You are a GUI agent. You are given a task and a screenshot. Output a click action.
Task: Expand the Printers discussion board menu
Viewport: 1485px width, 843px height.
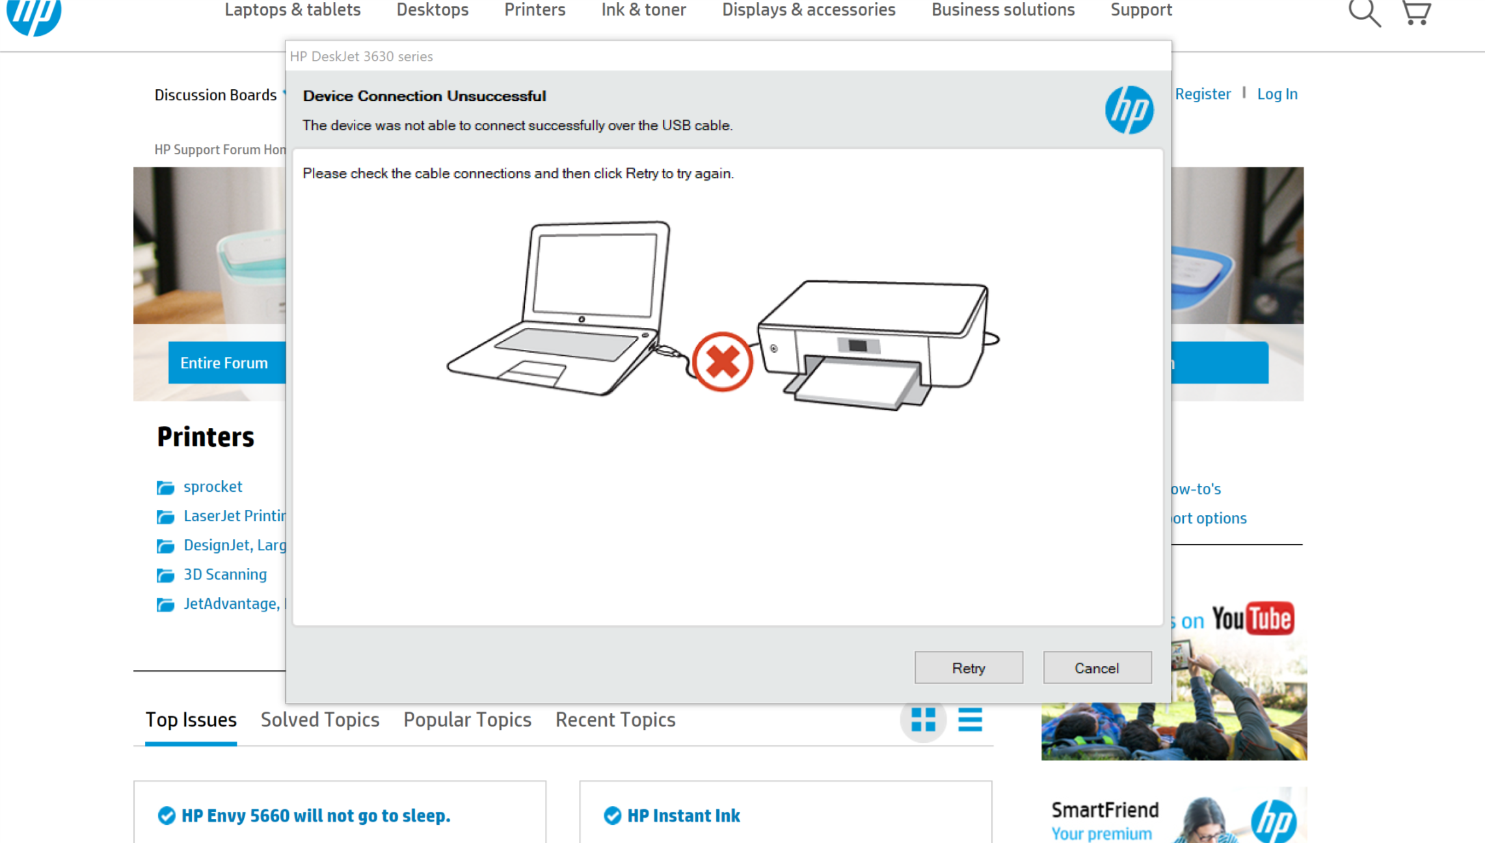click(x=204, y=437)
